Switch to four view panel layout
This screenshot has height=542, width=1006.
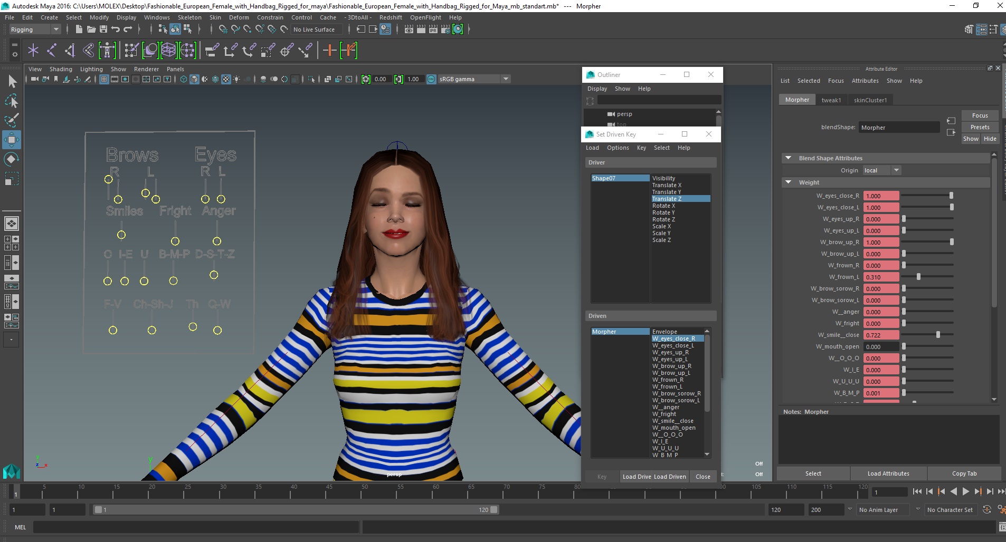pos(12,243)
